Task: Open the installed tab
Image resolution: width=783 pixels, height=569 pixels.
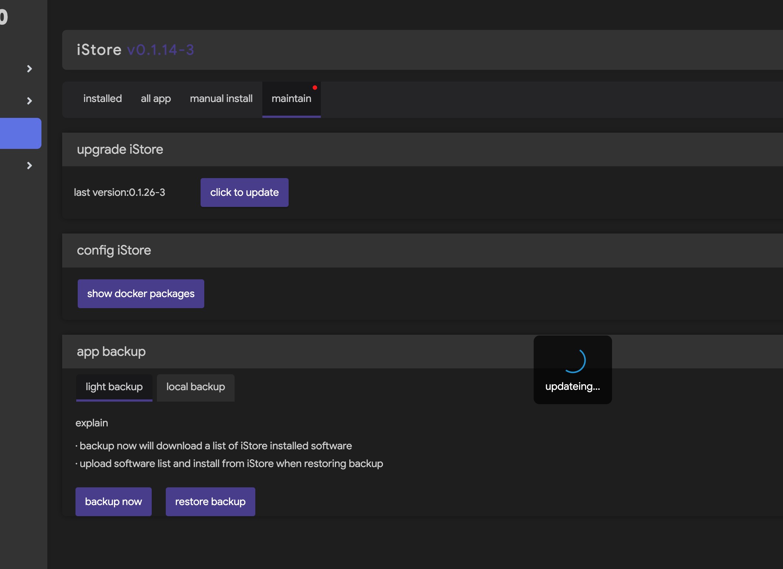Action: (103, 99)
